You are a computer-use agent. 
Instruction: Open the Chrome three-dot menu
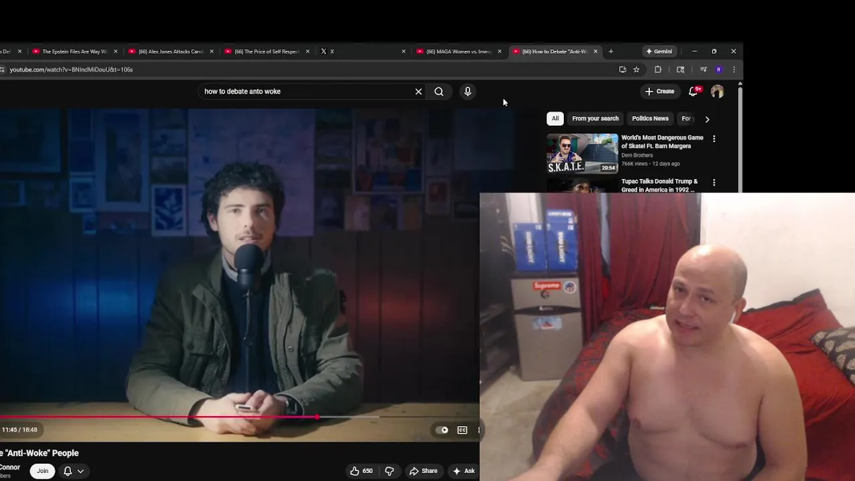coord(733,69)
